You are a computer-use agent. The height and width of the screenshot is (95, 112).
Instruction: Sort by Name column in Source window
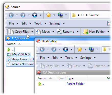click(11, 44)
